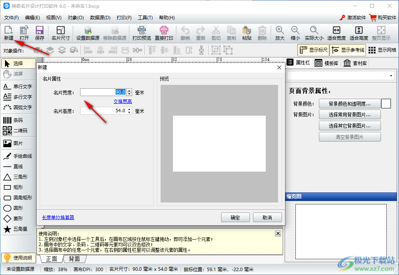The width and height of the screenshot is (399, 275).
Task: Click 直接打印 direct print icon
Action: coord(164,33)
